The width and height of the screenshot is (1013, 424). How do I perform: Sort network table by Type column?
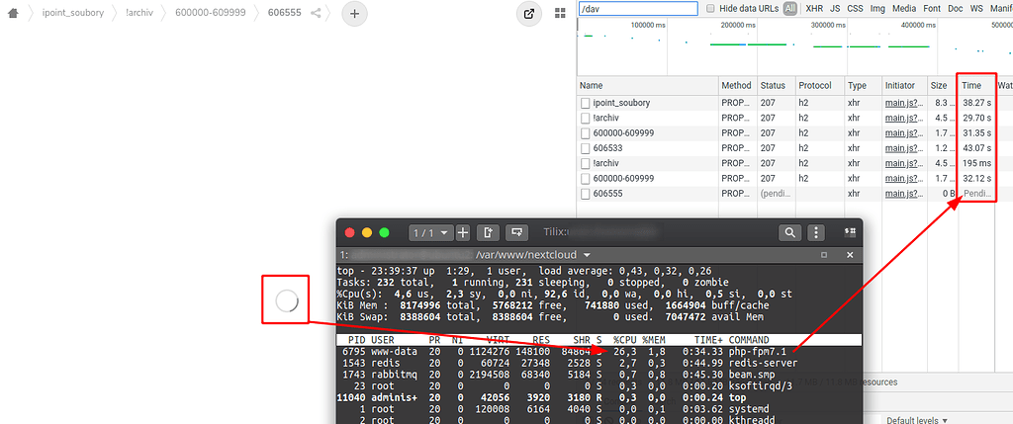pyautogui.click(x=863, y=85)
